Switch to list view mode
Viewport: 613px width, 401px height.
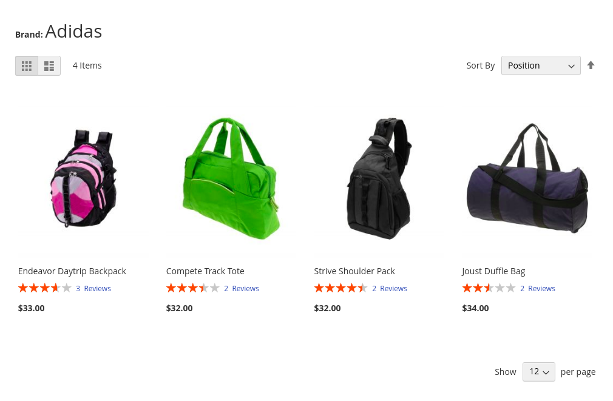coord(49,66)
